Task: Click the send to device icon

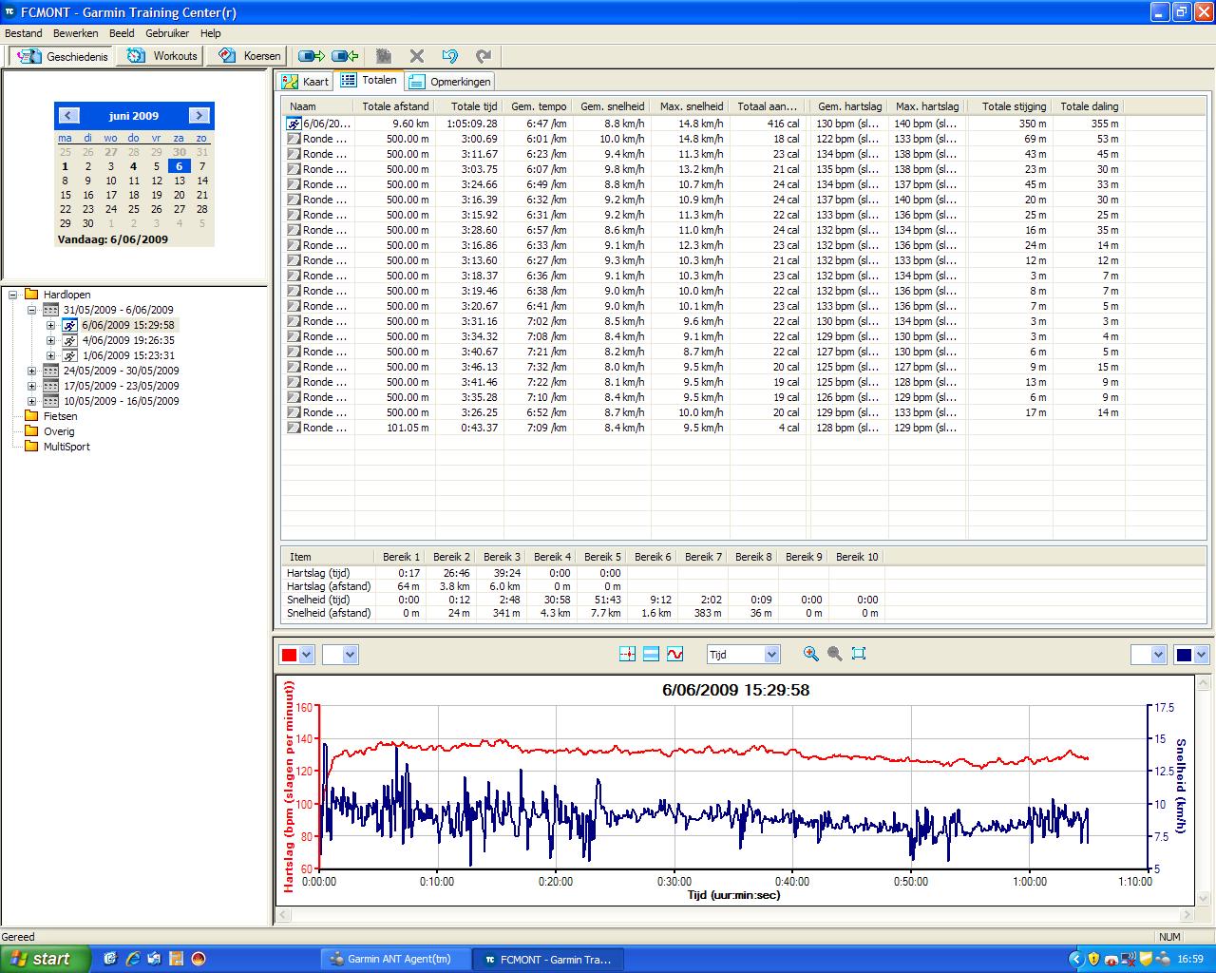Action: coord(312,56)
